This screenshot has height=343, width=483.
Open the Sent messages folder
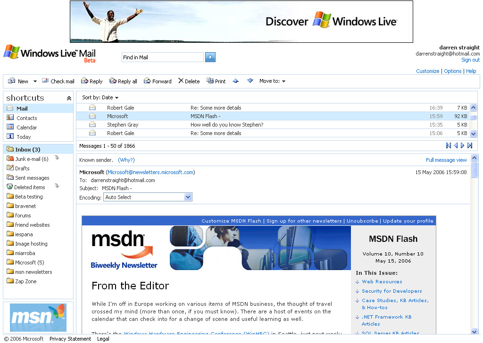pyautogui.click(x=32, y=178)
